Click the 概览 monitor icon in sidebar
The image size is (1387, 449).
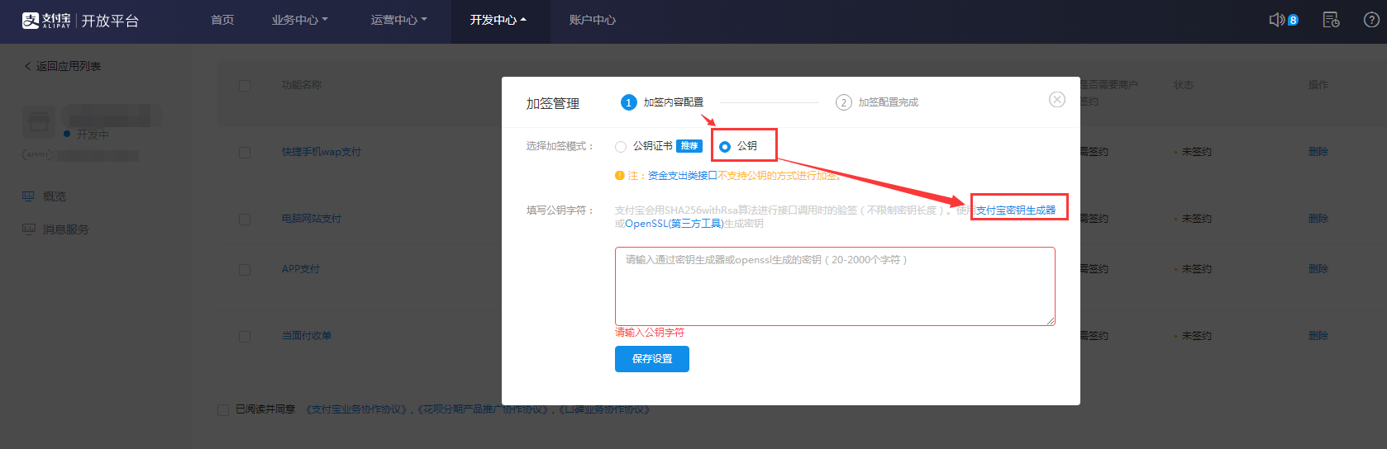pos(29,196)
